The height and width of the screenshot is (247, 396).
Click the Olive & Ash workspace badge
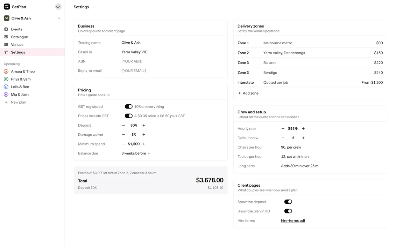click(x=7, y=18)
